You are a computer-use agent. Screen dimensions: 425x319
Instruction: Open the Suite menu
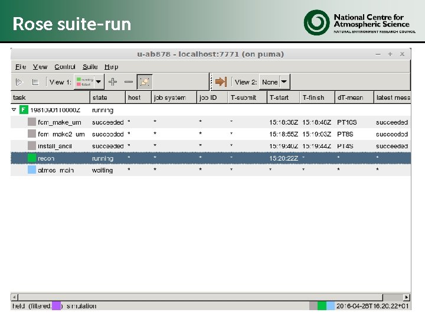point(90,67)
